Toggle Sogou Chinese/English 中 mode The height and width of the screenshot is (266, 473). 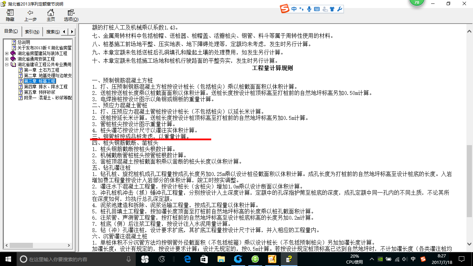coord(294,9)
